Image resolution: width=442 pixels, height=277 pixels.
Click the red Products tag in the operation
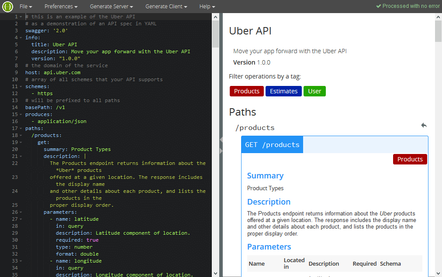coord(410,159)
